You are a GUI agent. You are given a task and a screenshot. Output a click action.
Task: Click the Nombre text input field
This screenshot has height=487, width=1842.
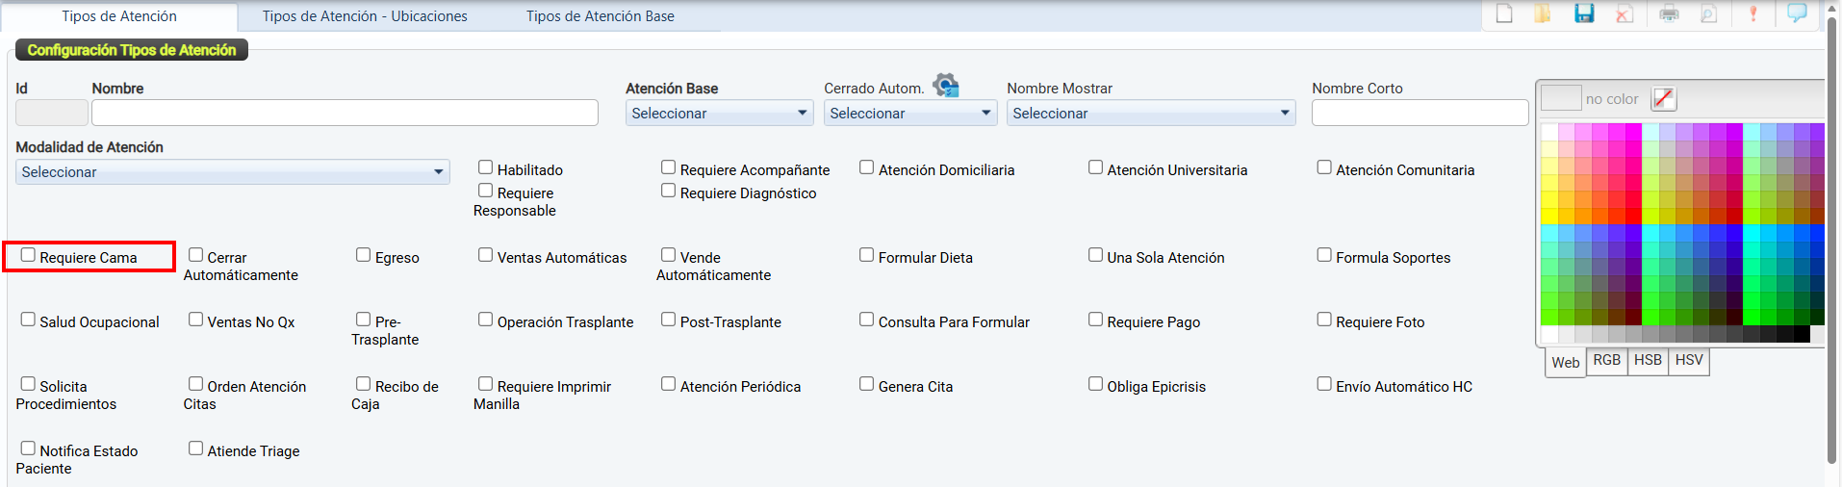[x=345, y=113]
